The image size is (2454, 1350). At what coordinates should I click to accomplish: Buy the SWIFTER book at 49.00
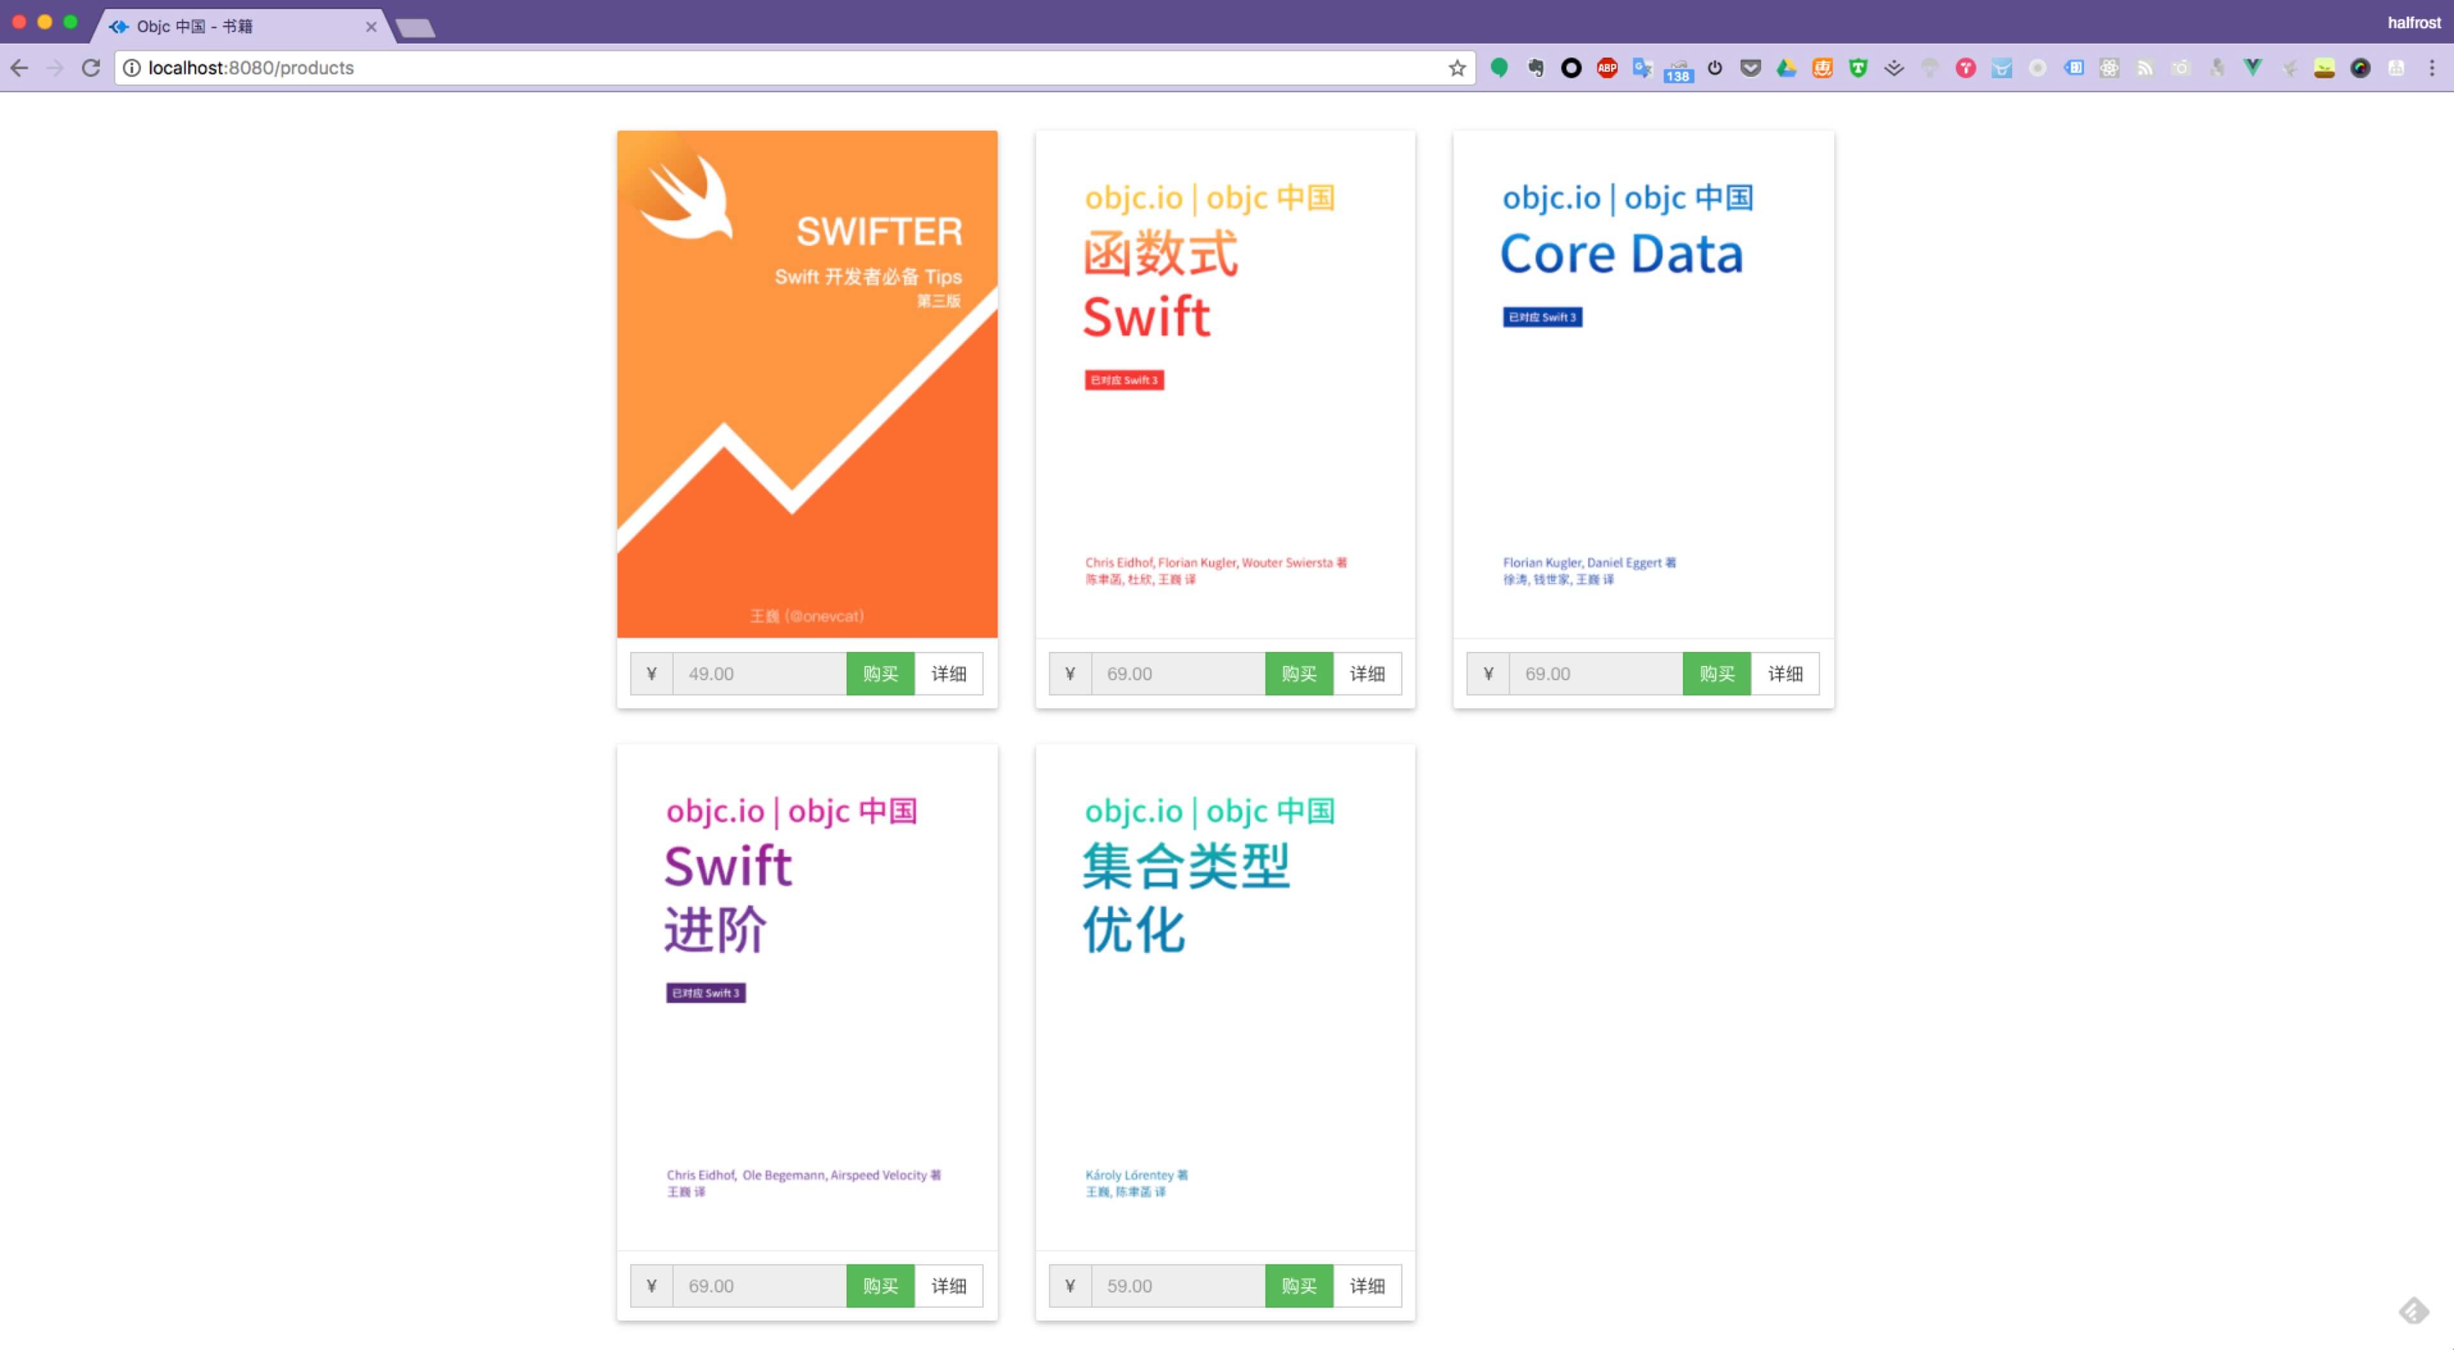879,674
